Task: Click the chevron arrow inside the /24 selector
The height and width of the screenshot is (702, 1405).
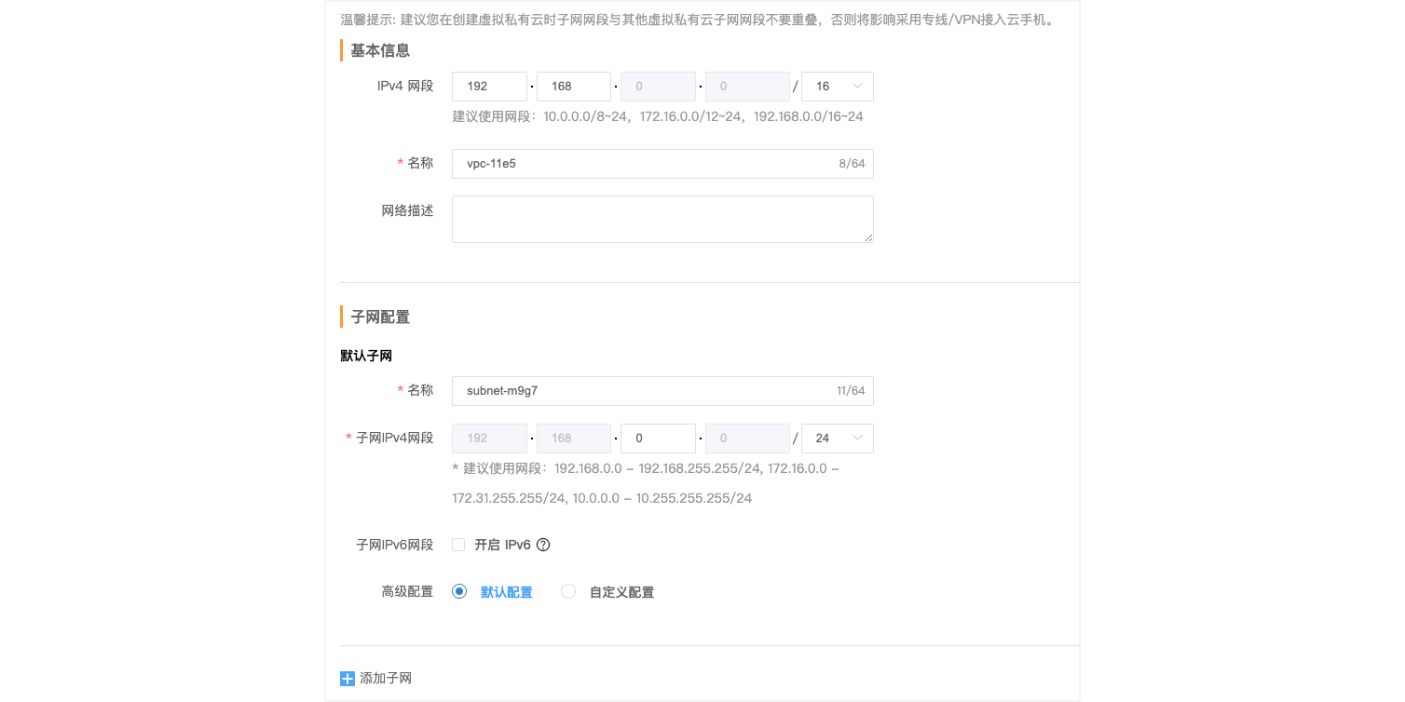Action: (x=857, y=438)
